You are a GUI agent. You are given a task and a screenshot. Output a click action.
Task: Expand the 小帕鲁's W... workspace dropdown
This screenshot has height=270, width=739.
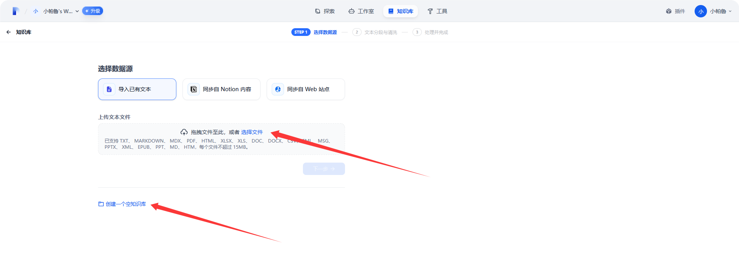click(61, 11)
